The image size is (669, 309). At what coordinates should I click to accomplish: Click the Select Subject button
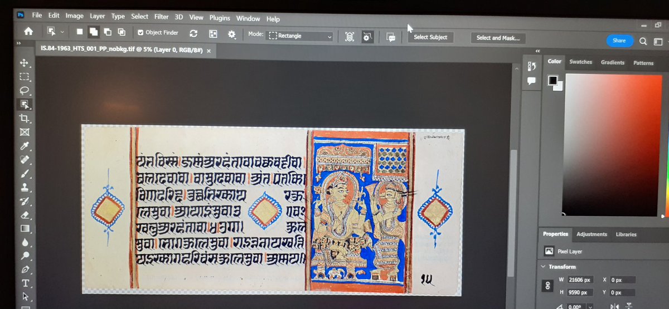(x=430, y=37)
